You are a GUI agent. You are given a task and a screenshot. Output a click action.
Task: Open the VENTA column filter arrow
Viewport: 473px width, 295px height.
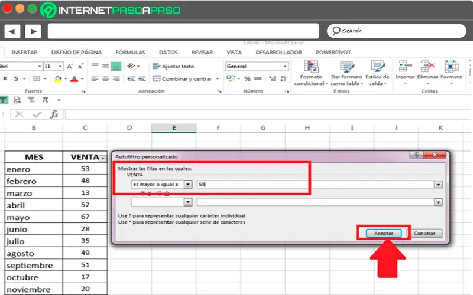[x=103, y=158]
